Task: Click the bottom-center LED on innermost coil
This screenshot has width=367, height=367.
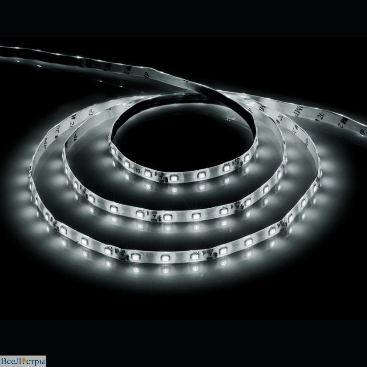Action: tap(173, 177)
